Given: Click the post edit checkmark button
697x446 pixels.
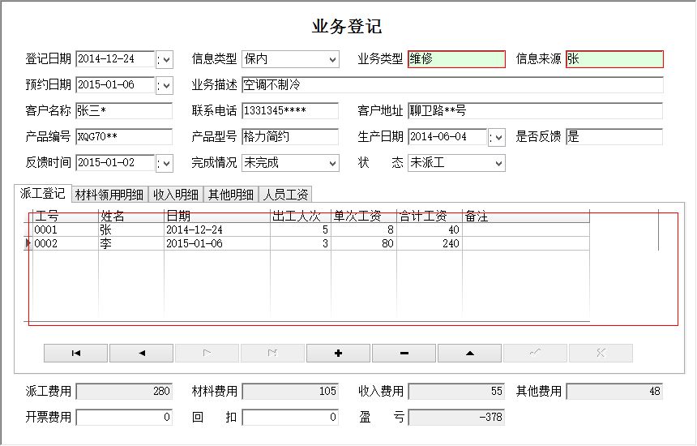Looking at the screenshot, I should tap(535, 353).
